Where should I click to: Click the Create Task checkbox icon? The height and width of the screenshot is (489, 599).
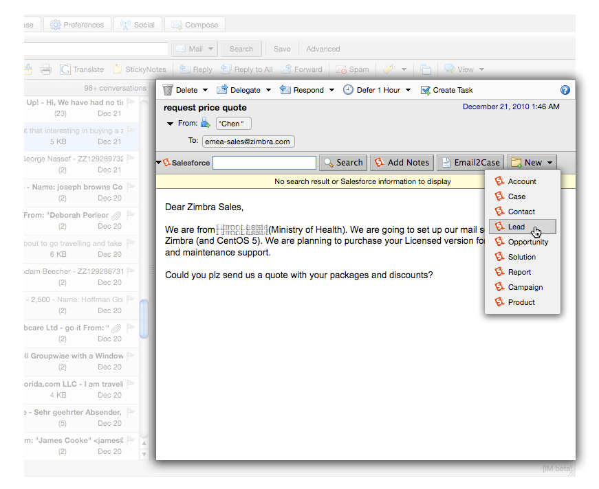pos(425,90)
